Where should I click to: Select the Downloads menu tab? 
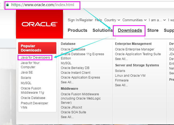coord(130,30)
